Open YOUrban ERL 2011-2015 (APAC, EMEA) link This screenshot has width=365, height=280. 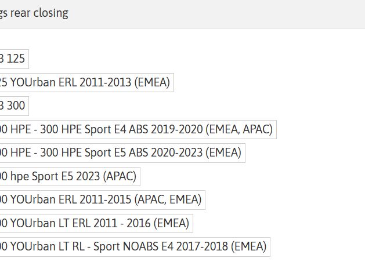point(101,200)
